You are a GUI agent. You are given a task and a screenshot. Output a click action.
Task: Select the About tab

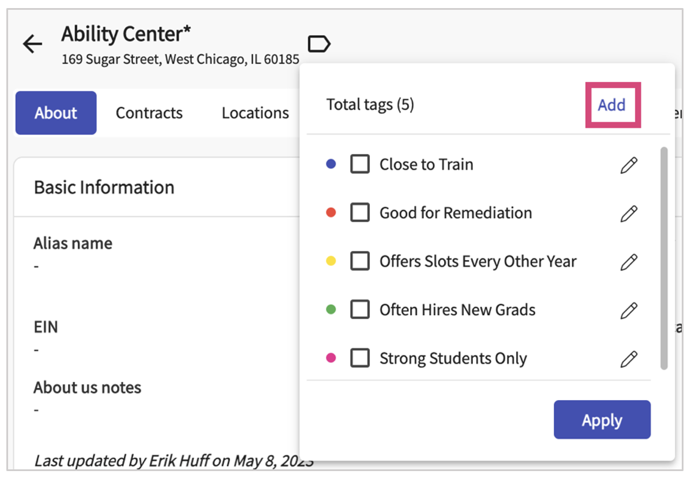click(56, 113)
